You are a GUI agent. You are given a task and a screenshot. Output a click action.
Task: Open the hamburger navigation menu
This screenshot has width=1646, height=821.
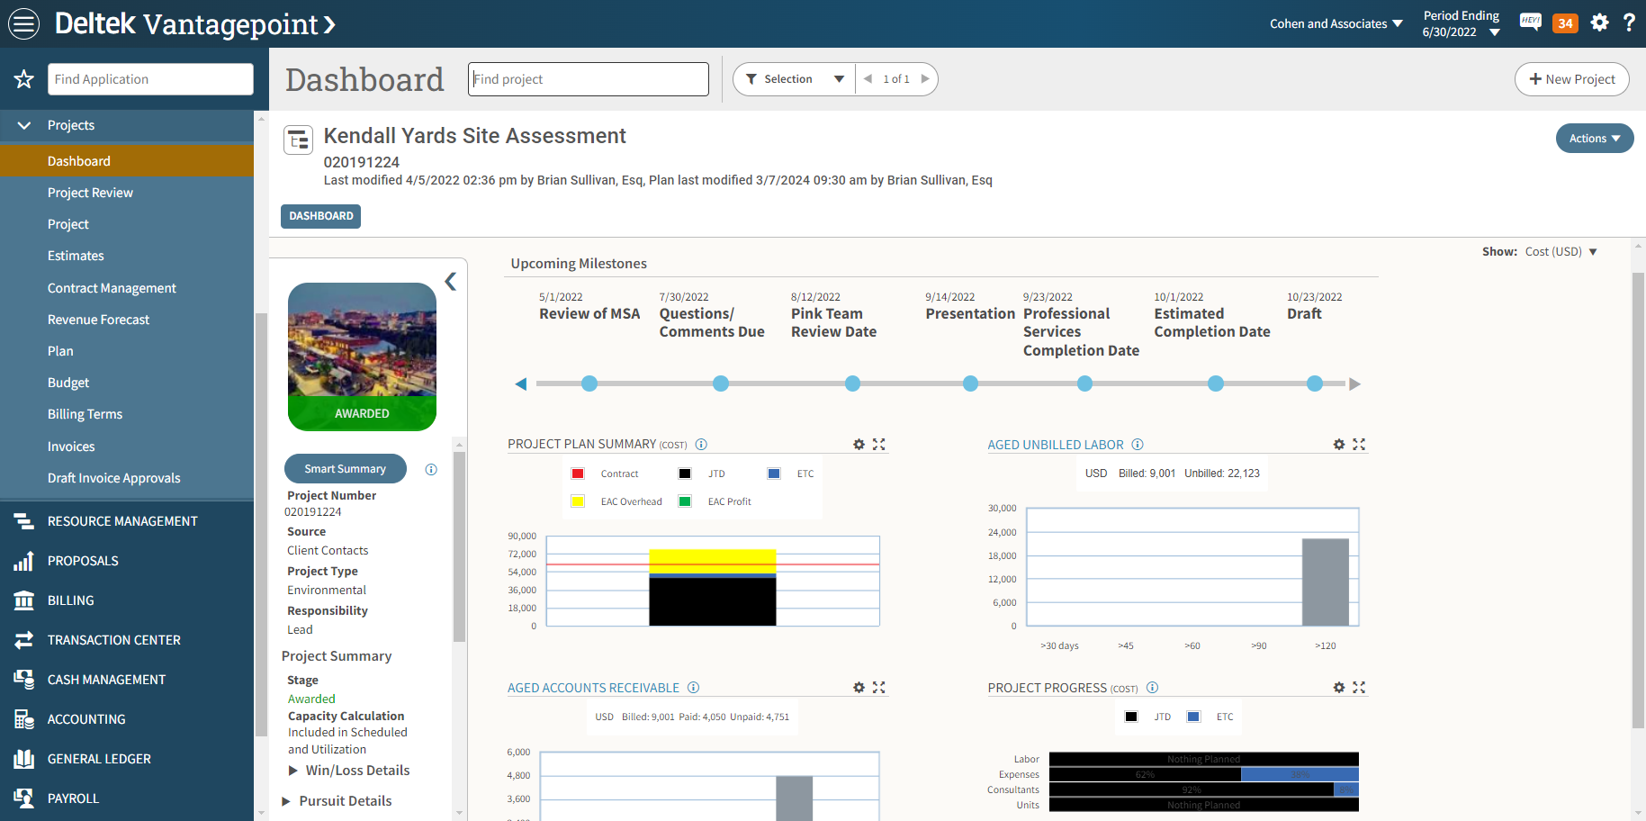pos(23,23)
